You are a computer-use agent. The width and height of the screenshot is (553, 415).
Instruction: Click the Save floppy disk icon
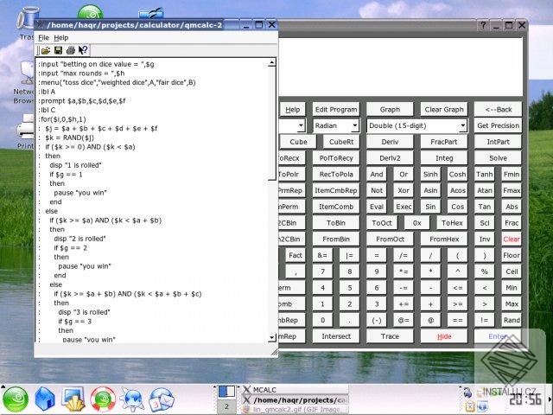[x=58, y=50]
